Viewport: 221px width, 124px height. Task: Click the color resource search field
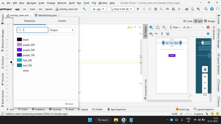32,30
